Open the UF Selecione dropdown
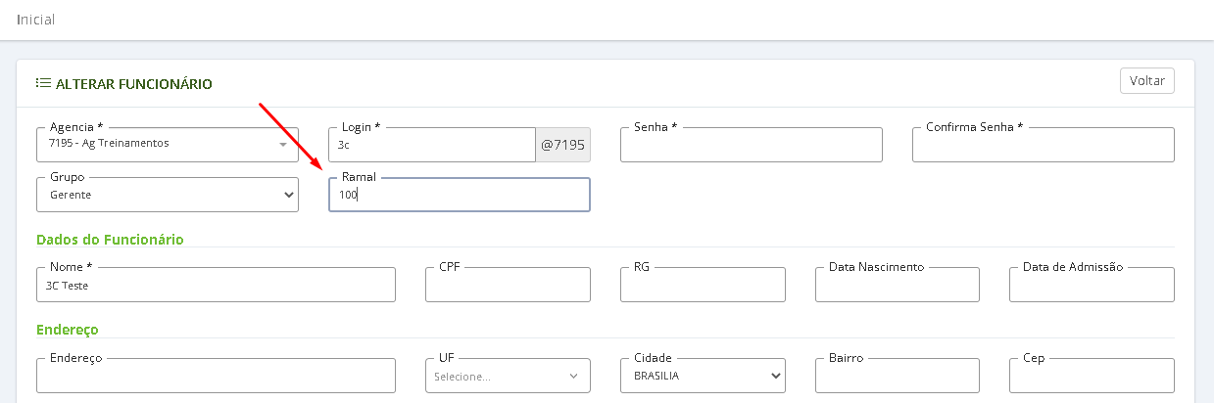The image size is (1214, 403). 508,376
